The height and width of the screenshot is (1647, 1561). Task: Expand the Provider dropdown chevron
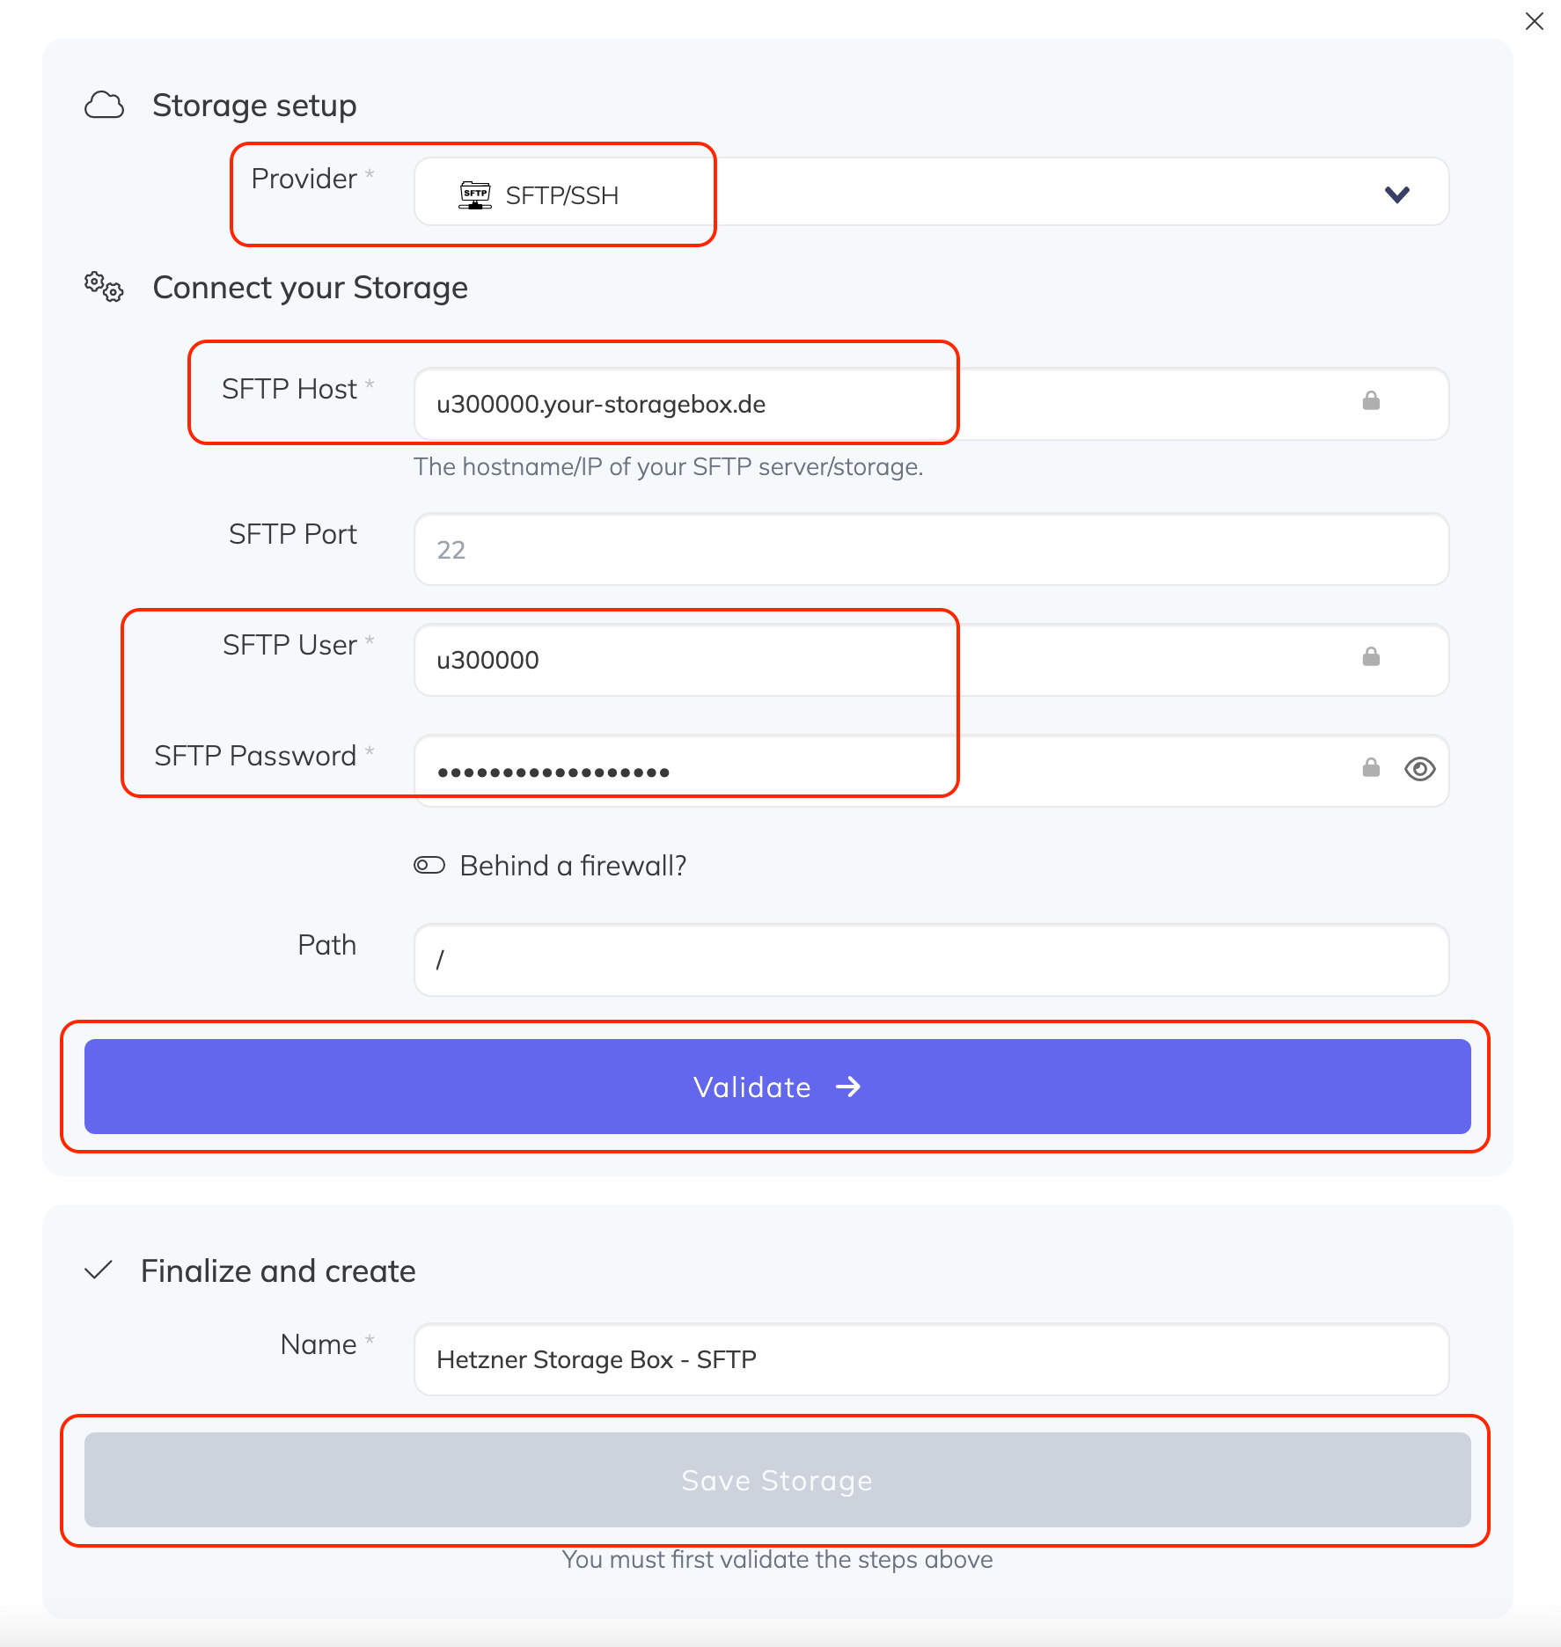click(x=1397, y=194)
